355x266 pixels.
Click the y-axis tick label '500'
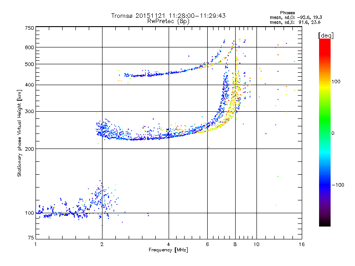click(x=29, y=64)
